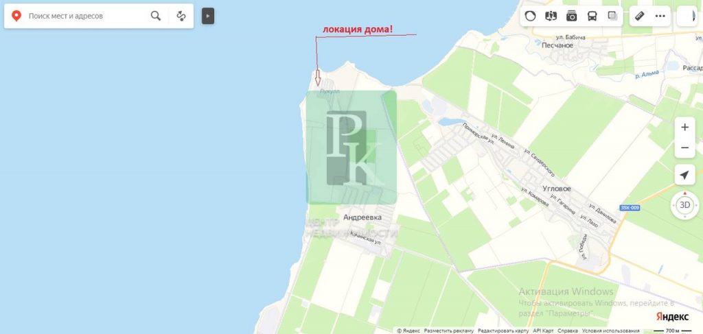Expand the collapsed side panel arrow
This screenshot has width=703, height=334.
click(x=207, y=16)
